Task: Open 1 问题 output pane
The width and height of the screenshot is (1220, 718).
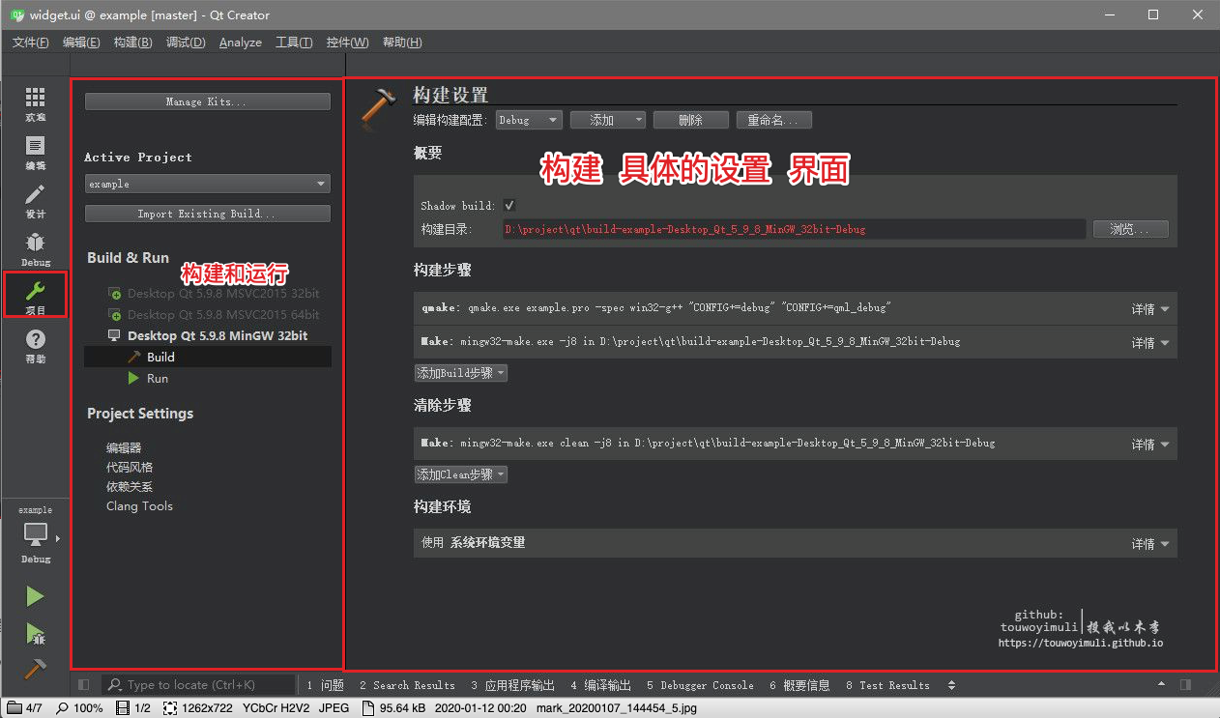Action: coord(326,685)
